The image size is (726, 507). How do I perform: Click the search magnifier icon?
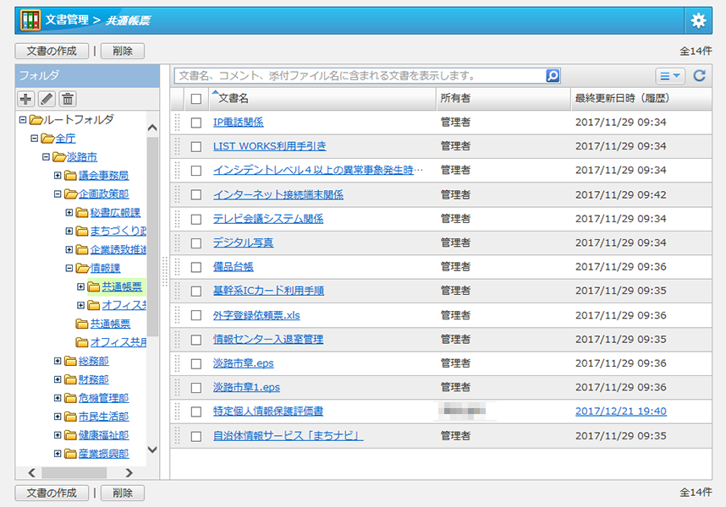(553, 76)
